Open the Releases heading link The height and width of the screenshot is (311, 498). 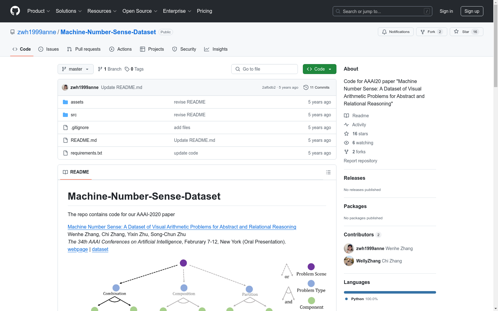coord(355,178)
